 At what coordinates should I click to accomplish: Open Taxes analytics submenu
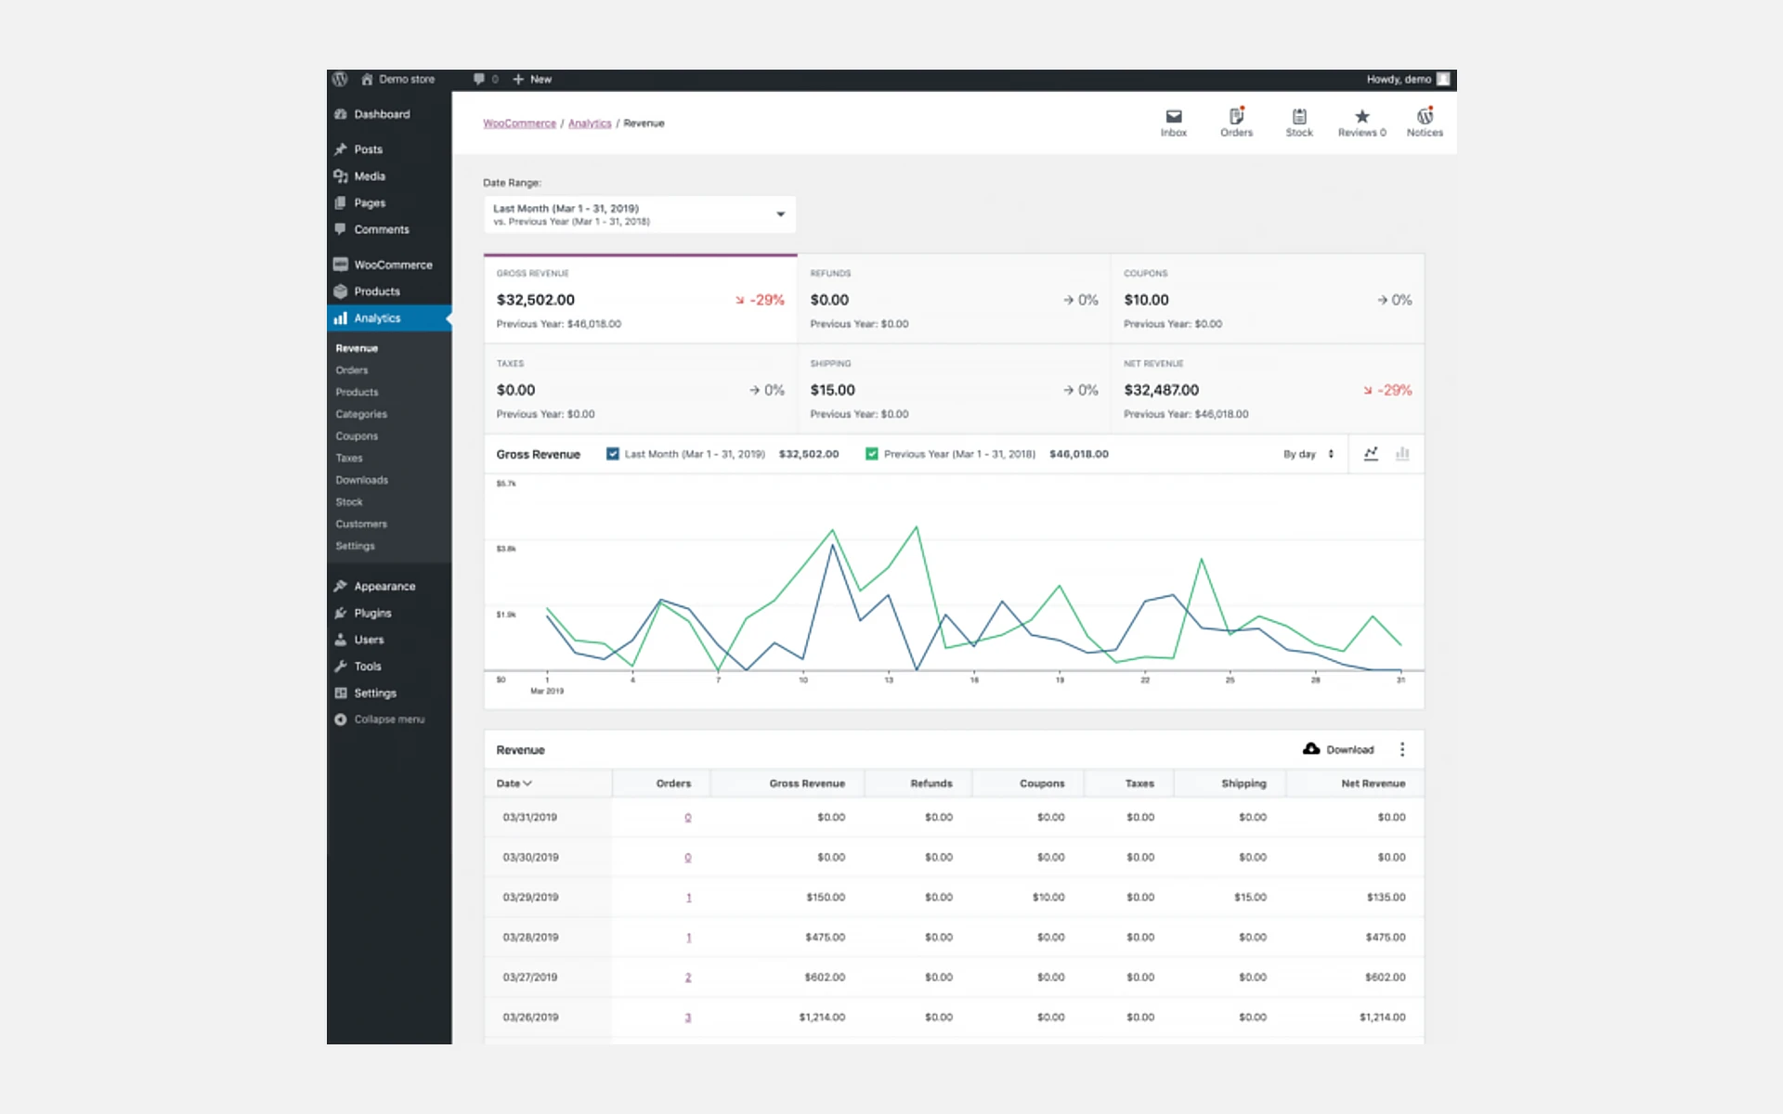pyautogui.click(x=349, y=459)
